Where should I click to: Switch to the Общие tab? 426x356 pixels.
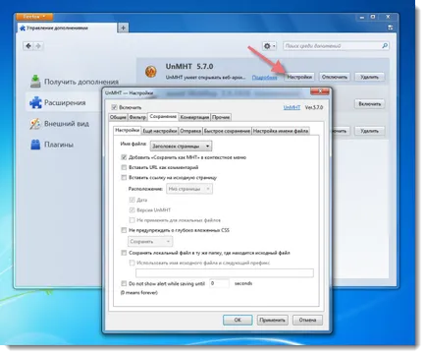click(118, 117)
